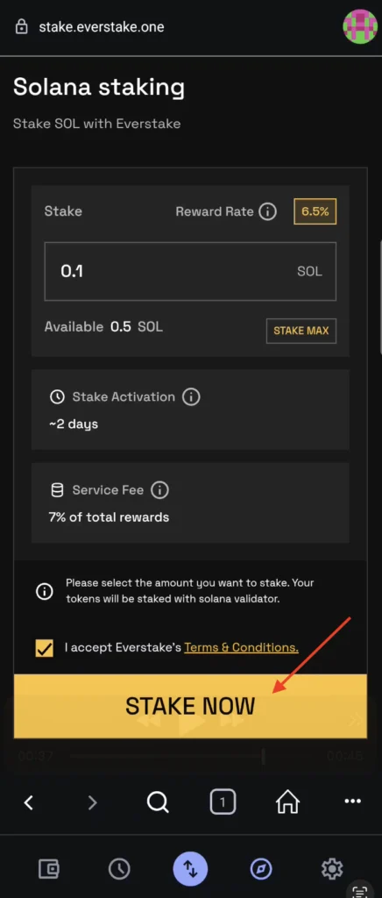
Task: Click the stake.everstake.one address bar
Action: [x=102, y=27]
